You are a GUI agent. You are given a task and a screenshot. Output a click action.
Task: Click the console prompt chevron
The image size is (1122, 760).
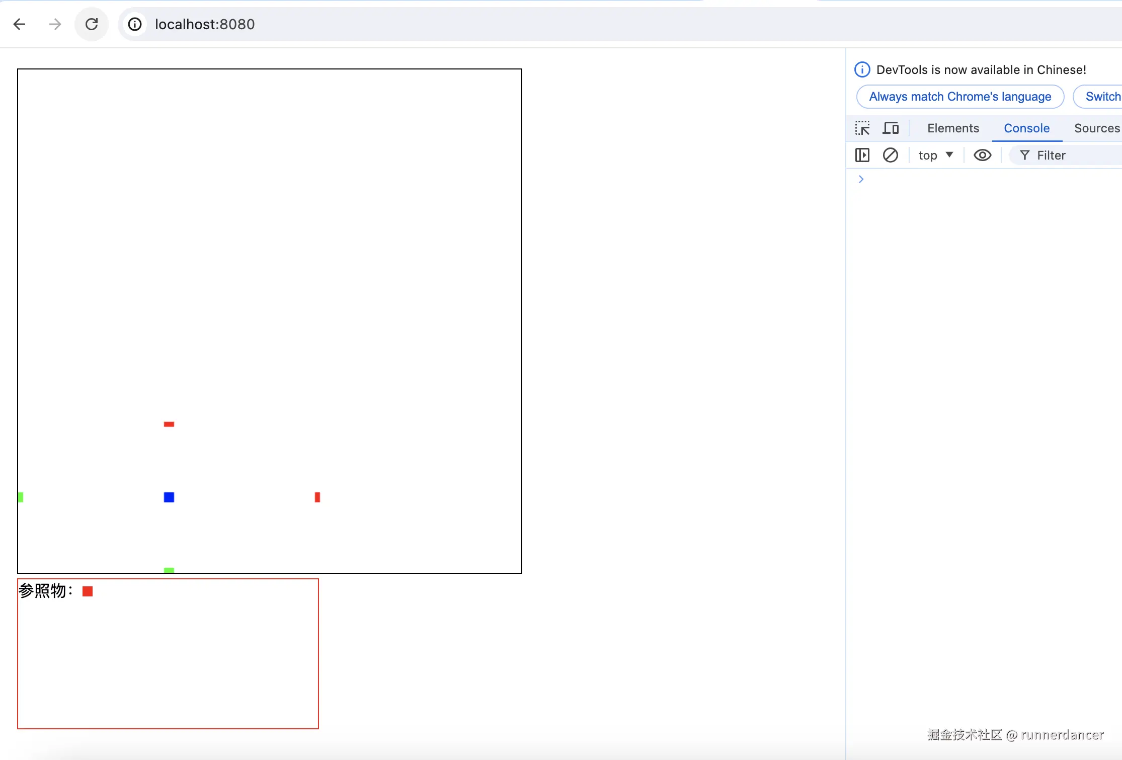pos(861,179)
